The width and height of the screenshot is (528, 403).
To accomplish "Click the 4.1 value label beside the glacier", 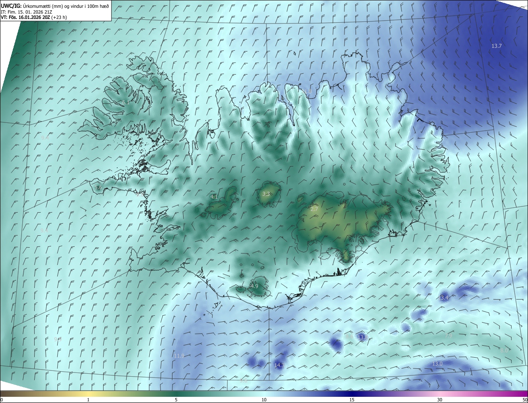I will click(214, 197).
